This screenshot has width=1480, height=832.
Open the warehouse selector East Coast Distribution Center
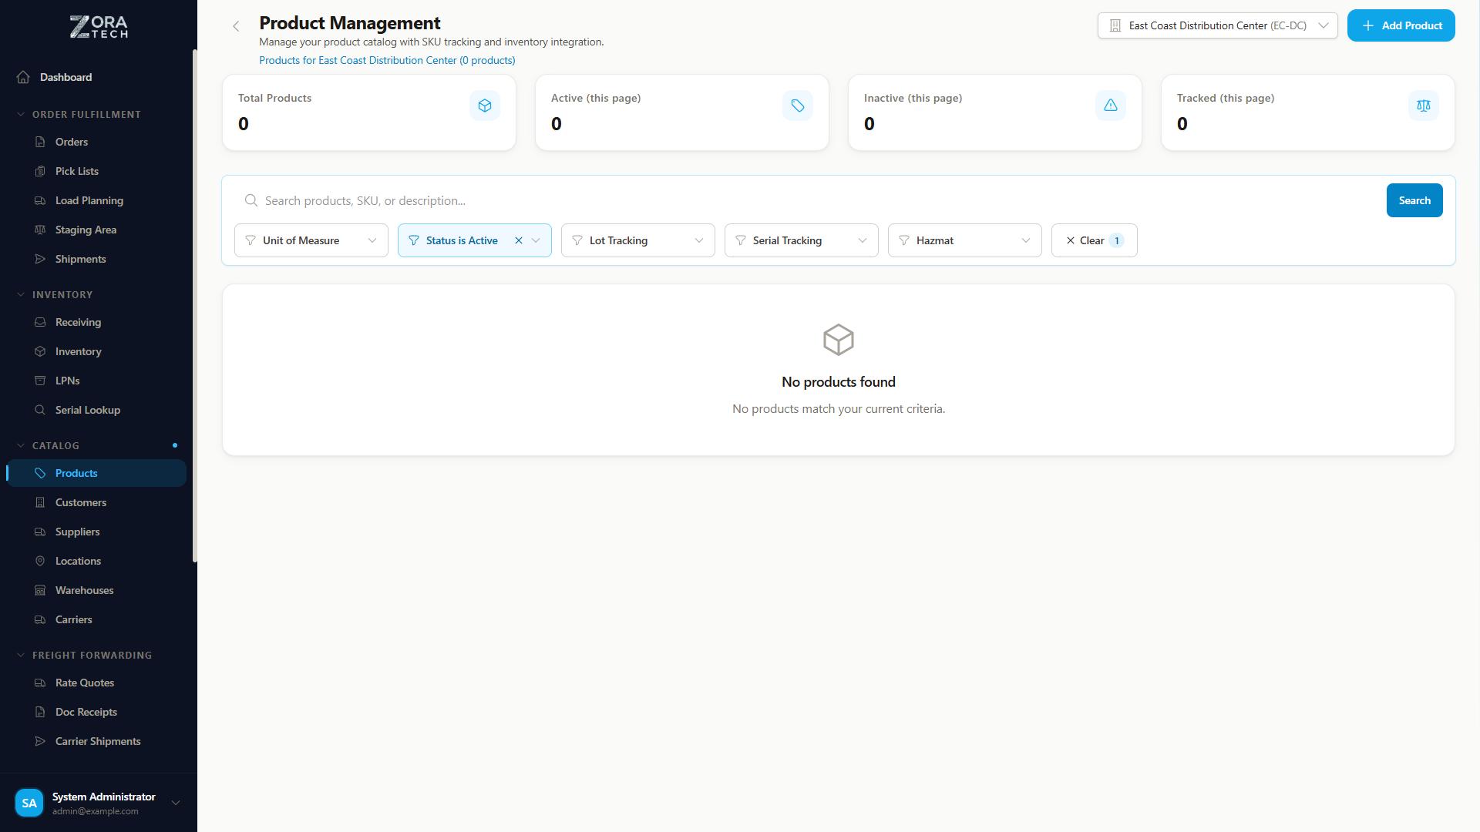(1217, 25)
